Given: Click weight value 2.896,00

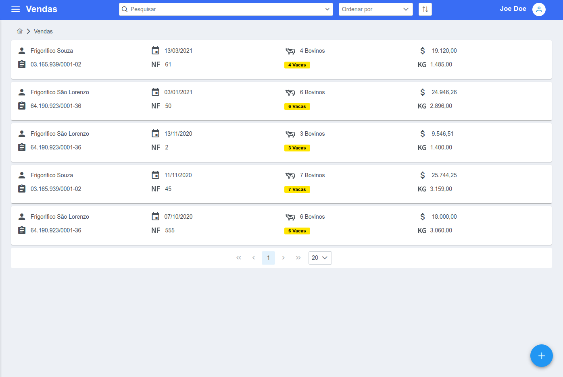Looking at the screenshot, I should click(441, 106).
